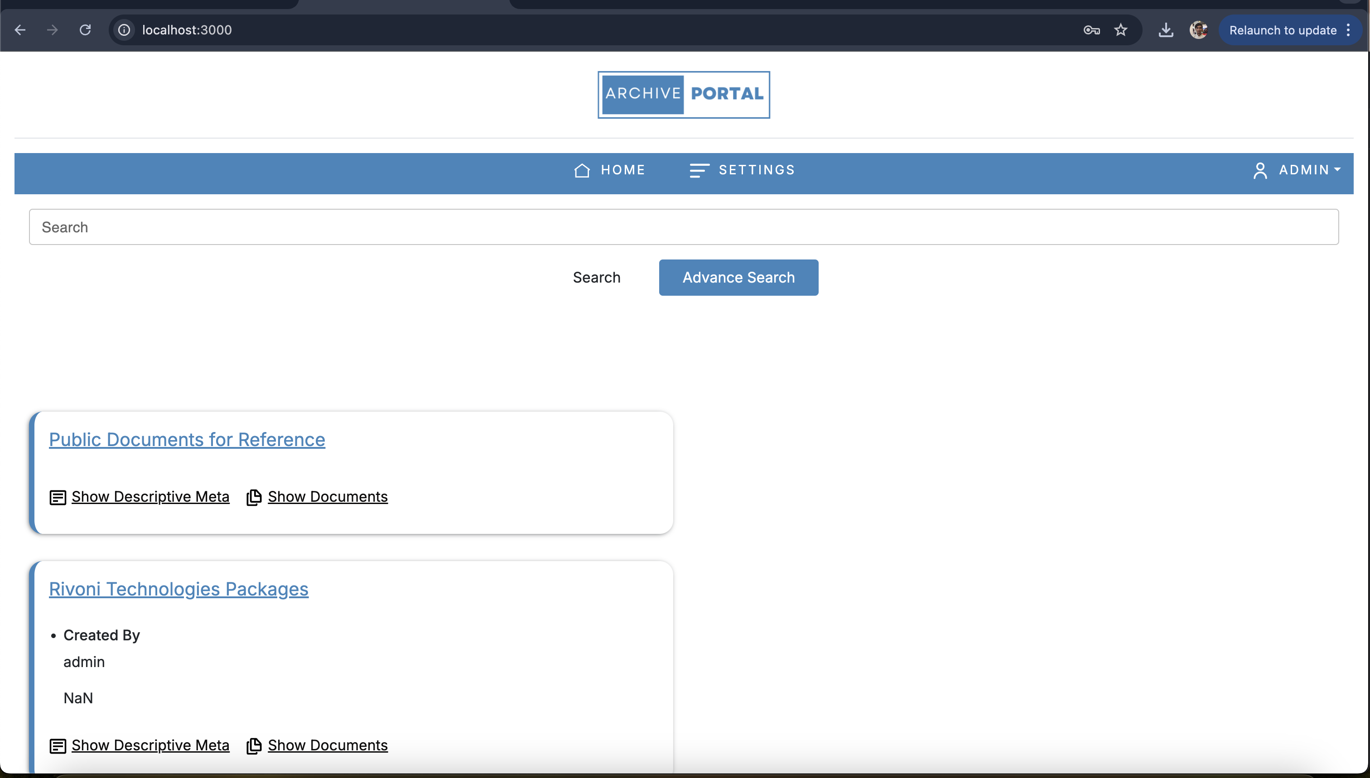Viewport: 1370px width, 778px height.
Task: Click the browser back arrow
Action: click(x=20, y=30)
